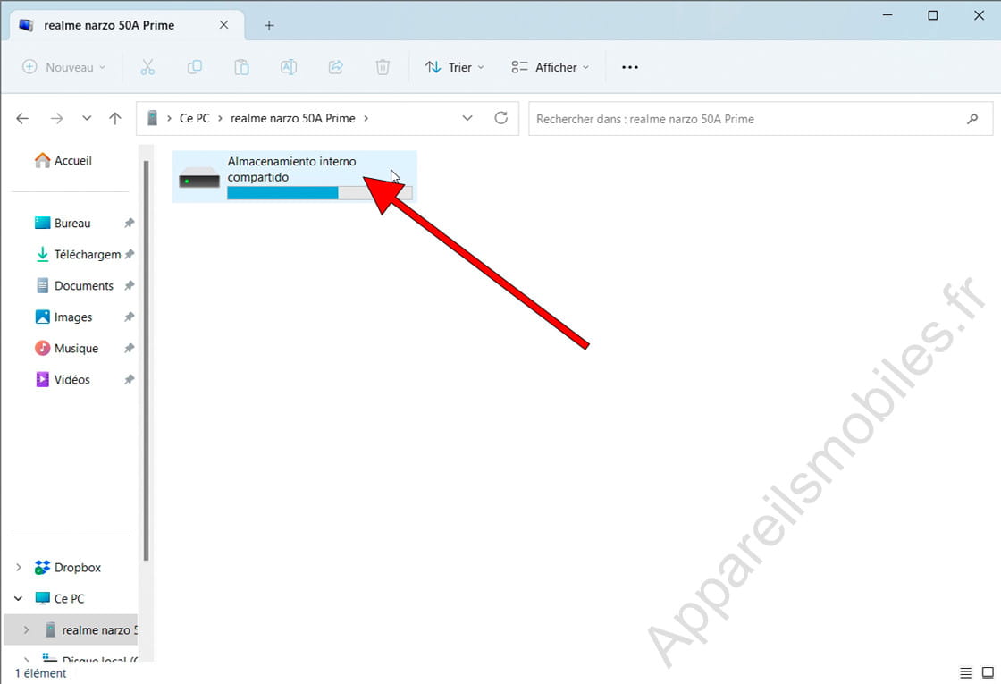Screen dimensions: 1001x684
Task: Go forward with the right arrow
Action: [x=57, y=118]
